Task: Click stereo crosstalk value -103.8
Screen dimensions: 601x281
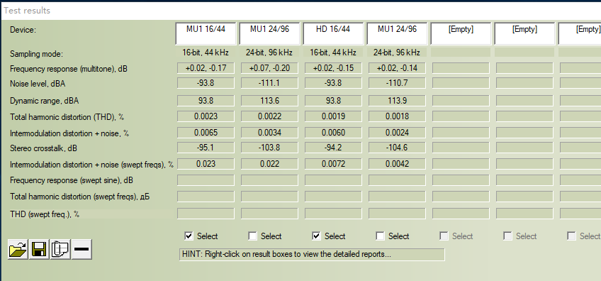Action: 269,148
